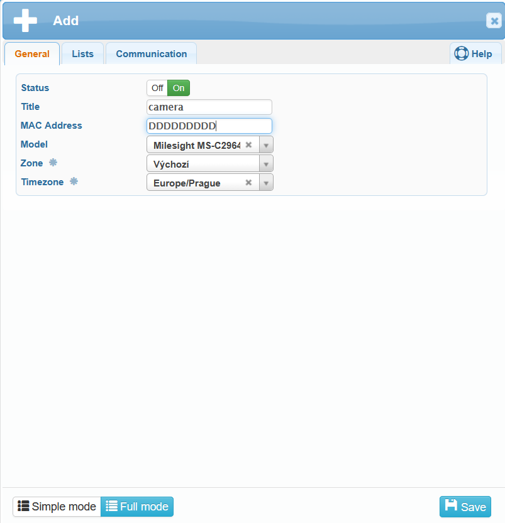
Task: Switch Status to On
Action: 179,88
